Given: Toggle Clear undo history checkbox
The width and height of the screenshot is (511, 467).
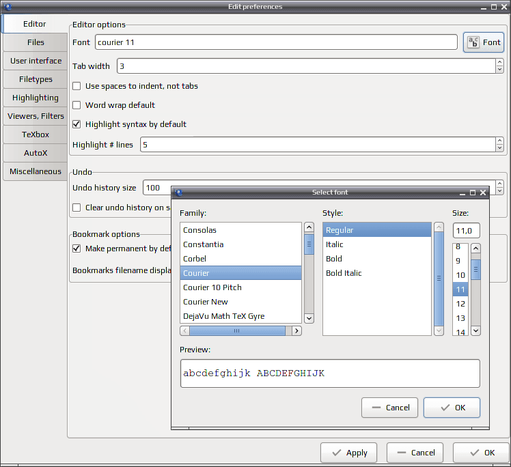Looking at the screenshot, I should [x=77, y=208].
